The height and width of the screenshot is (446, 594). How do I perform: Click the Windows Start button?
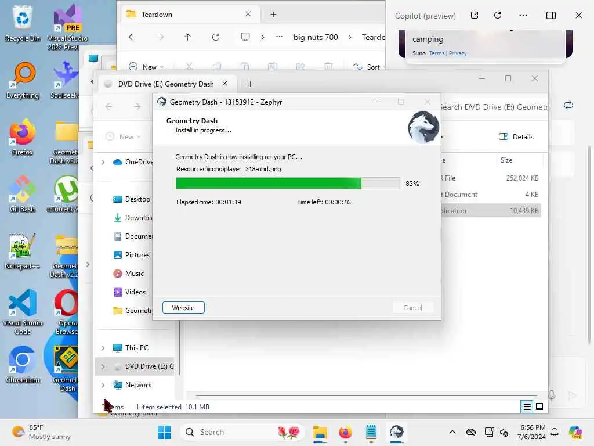(x=164, y=432)
